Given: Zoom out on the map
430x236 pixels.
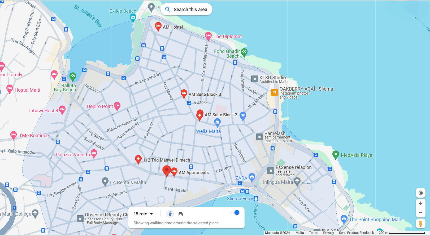Looking at the screenshot, I should coord(421,213).
